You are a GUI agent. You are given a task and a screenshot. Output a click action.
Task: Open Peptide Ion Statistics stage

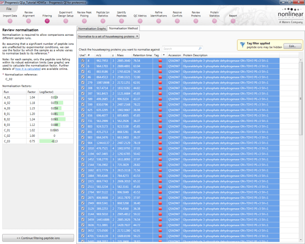(x=103, y=21)
